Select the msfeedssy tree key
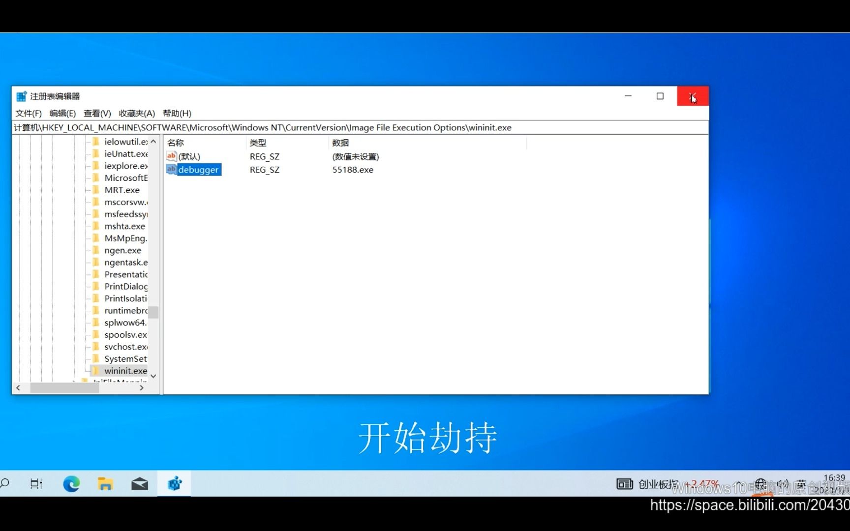 point(126,214)
